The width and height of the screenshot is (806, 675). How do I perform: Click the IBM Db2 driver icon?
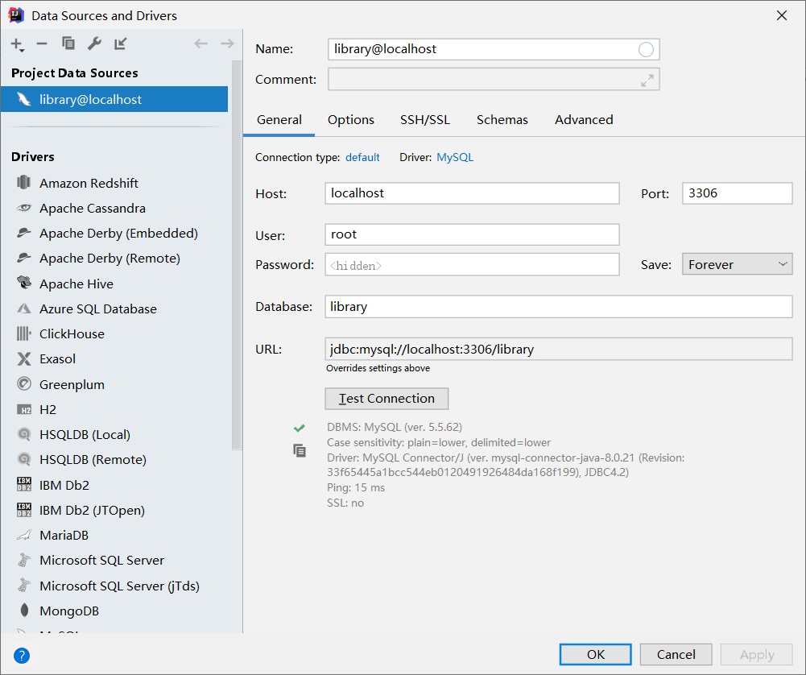[x=23, y=484]
